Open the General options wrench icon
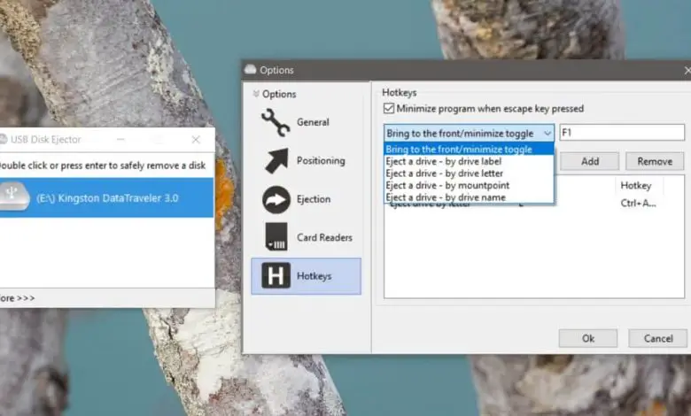This screenshot has height=416, width=691. point(276,122)
